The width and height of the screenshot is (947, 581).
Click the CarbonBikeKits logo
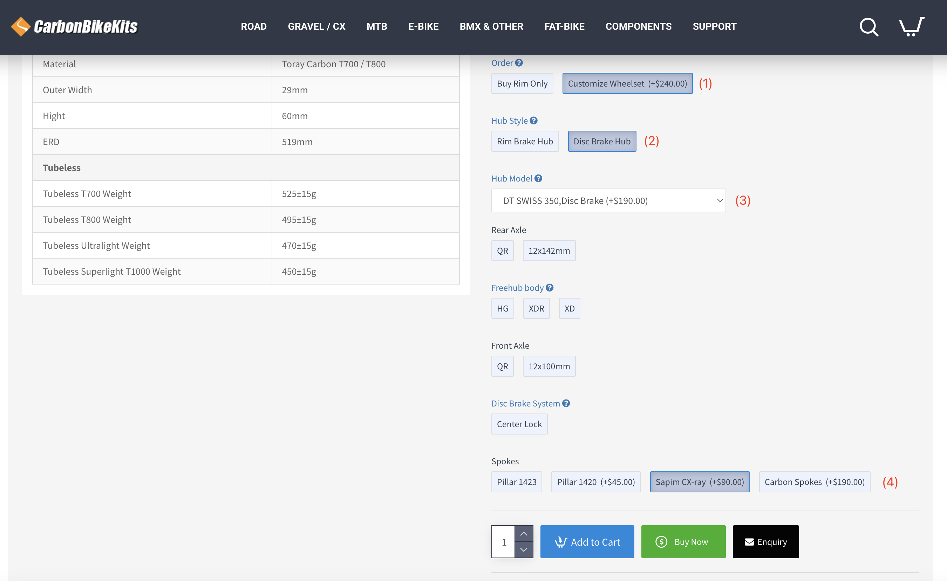point(75,27)
